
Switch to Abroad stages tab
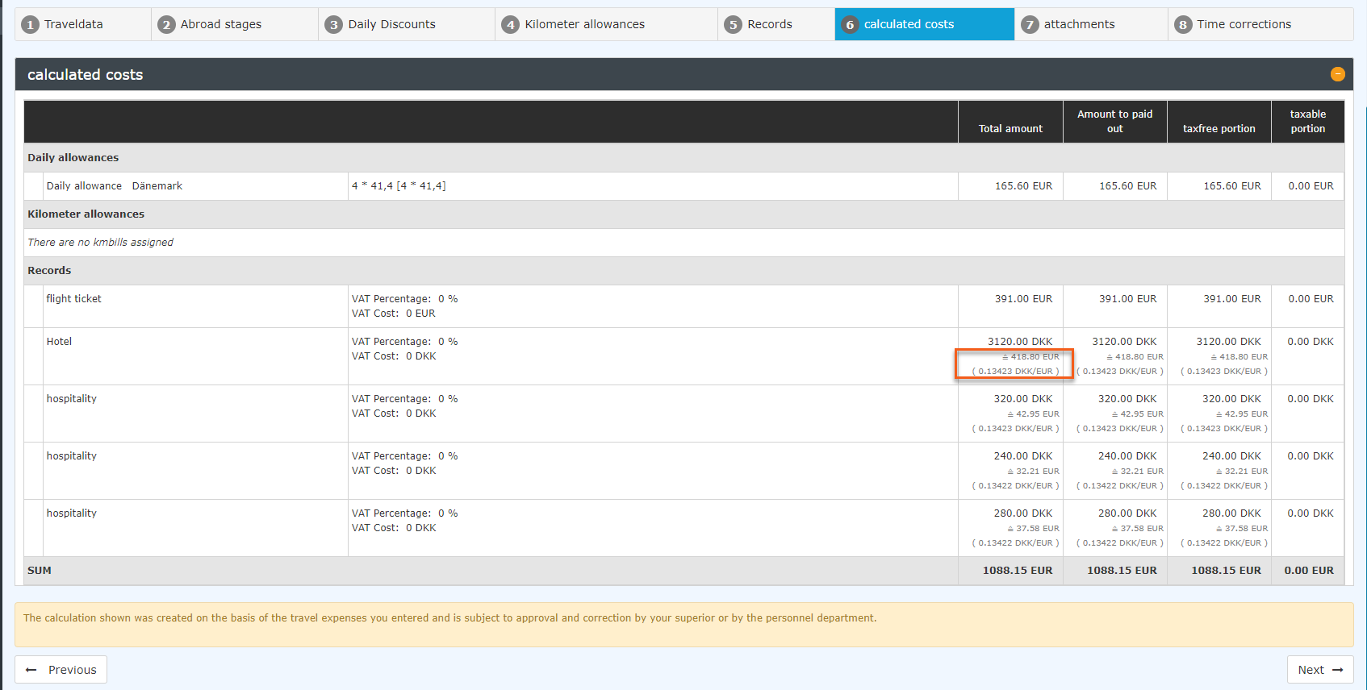click(x=235, y=24)
